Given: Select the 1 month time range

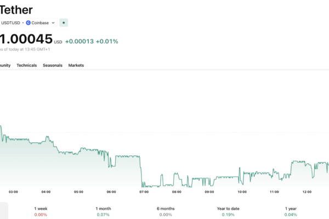Looking at the screenshot, I should [x=103, y=209].
